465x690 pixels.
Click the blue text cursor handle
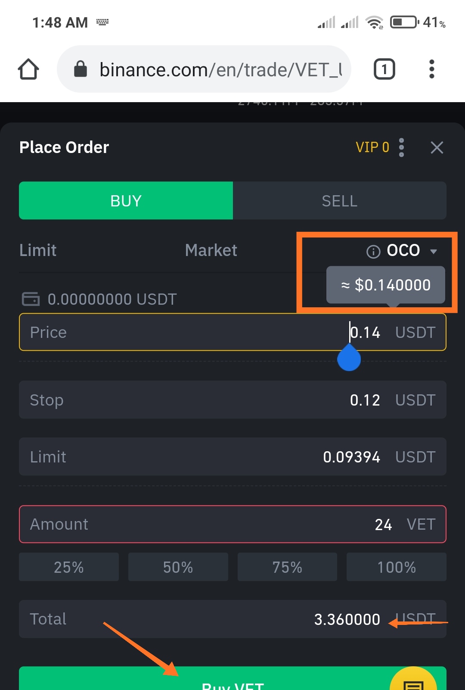[349, 358]
